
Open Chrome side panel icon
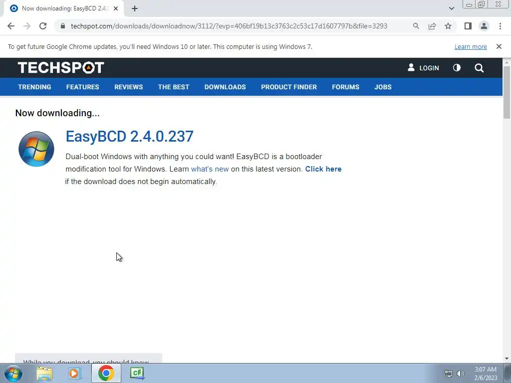click(x=468, y=26)
